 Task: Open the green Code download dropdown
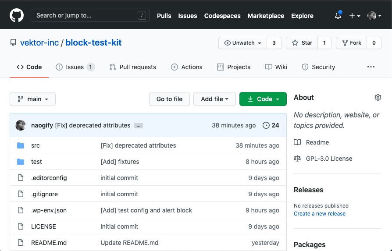pos(263,99)
